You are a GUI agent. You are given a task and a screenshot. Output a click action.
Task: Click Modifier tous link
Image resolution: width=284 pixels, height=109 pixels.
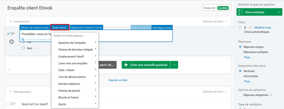(263, 28)
